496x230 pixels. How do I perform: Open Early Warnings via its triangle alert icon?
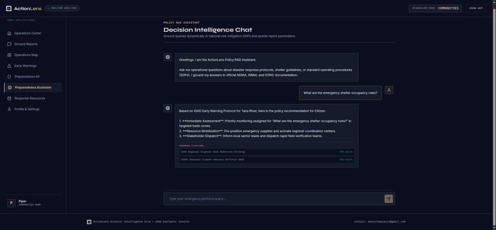coord(9,66)
